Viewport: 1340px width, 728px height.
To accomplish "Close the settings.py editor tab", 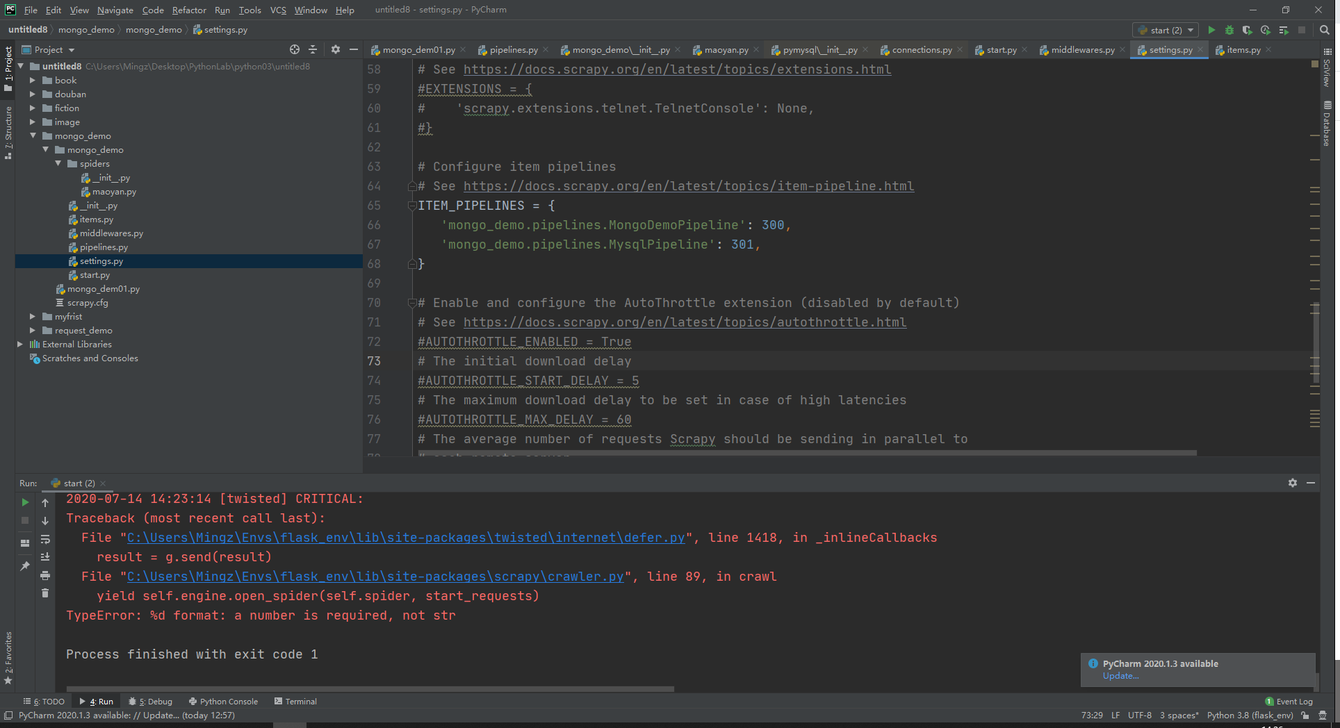I will click(1200, 50).
